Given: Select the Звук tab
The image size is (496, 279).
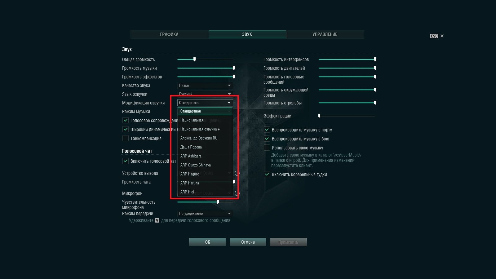Looking at the screenshot, I should 247,34.
